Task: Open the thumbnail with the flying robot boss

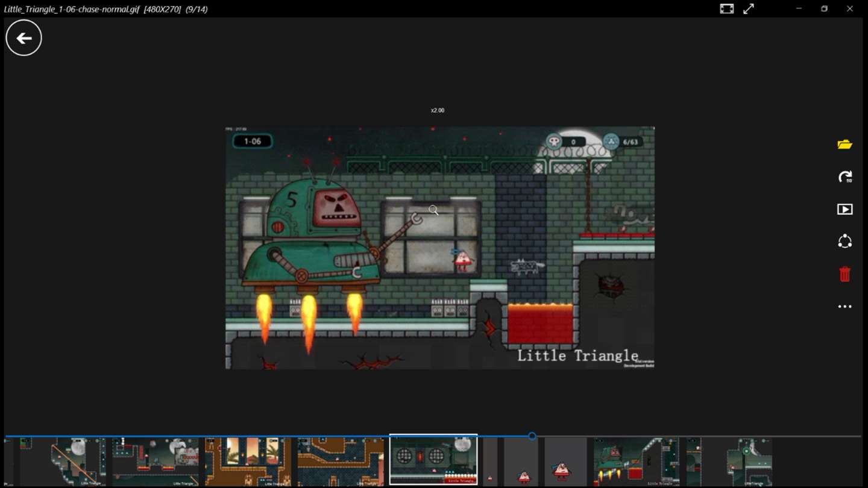Action: pos(637,461)
